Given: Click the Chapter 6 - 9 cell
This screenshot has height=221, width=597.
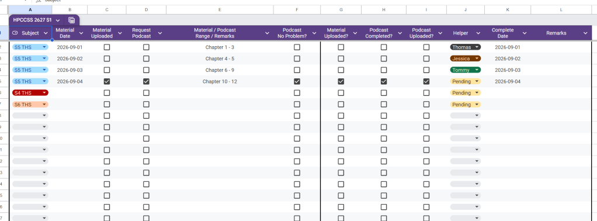Looking at the screenshot, I should pyautogui.click(x=220, y=70).
